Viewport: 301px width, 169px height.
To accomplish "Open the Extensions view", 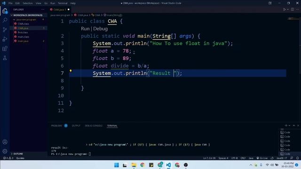I will (5, 48).
